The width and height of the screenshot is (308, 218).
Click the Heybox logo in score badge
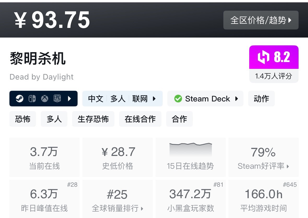point(263,57)
